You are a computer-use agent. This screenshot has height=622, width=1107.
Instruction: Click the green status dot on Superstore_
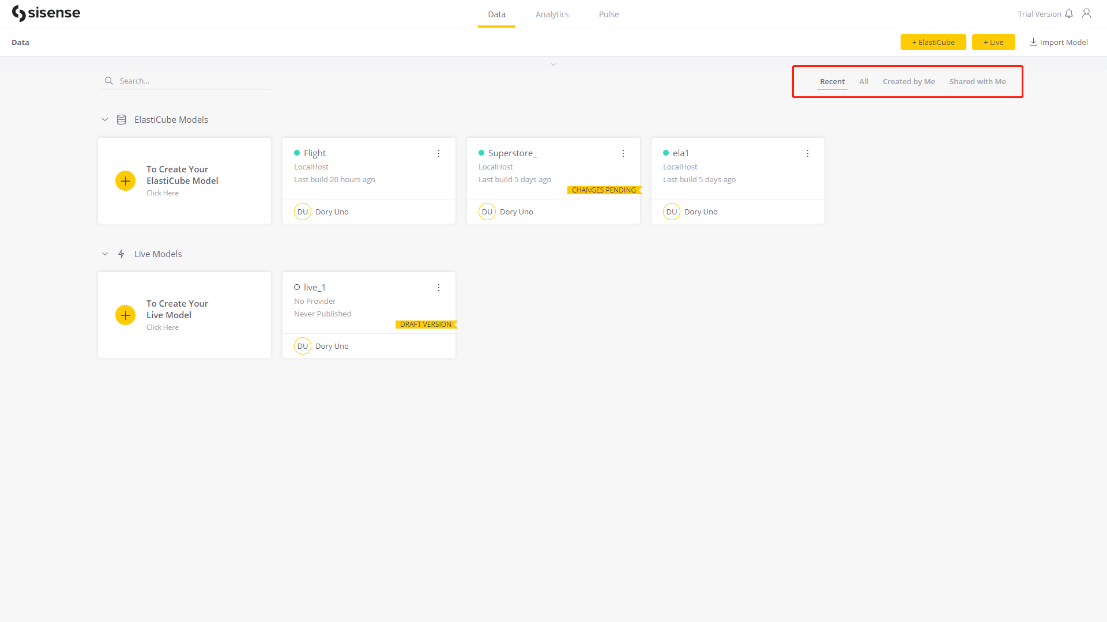[x=481, y=153]
